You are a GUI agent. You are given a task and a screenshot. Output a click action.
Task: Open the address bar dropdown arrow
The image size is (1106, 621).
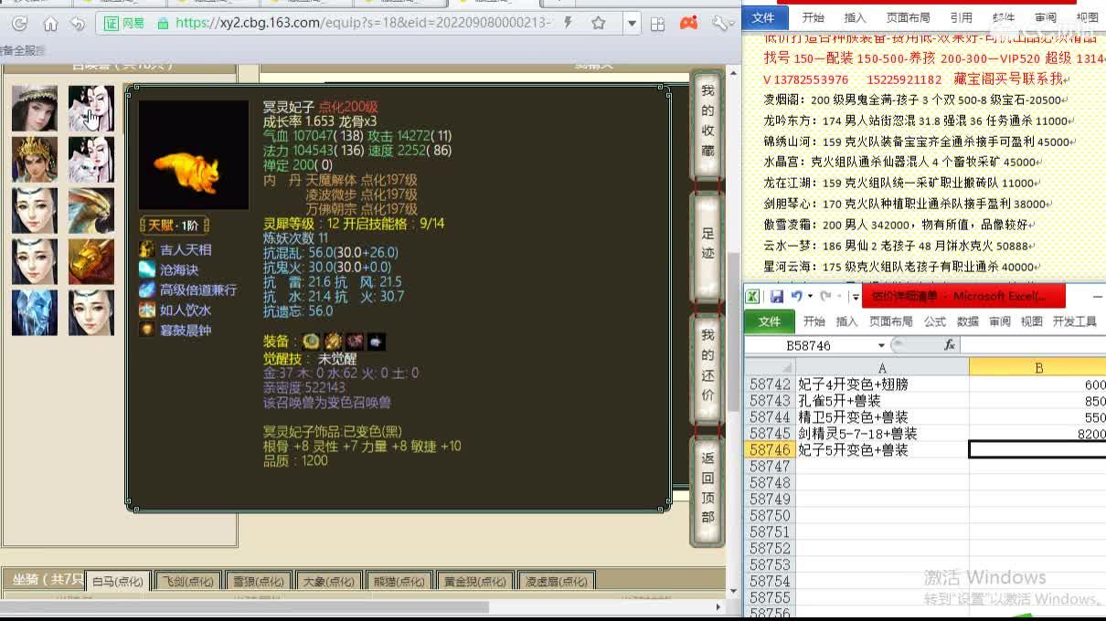pyautogui.click(x=633, y=24)
